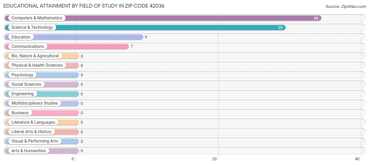Click the Bio, Nature & Agricultural label

[35, 56]
